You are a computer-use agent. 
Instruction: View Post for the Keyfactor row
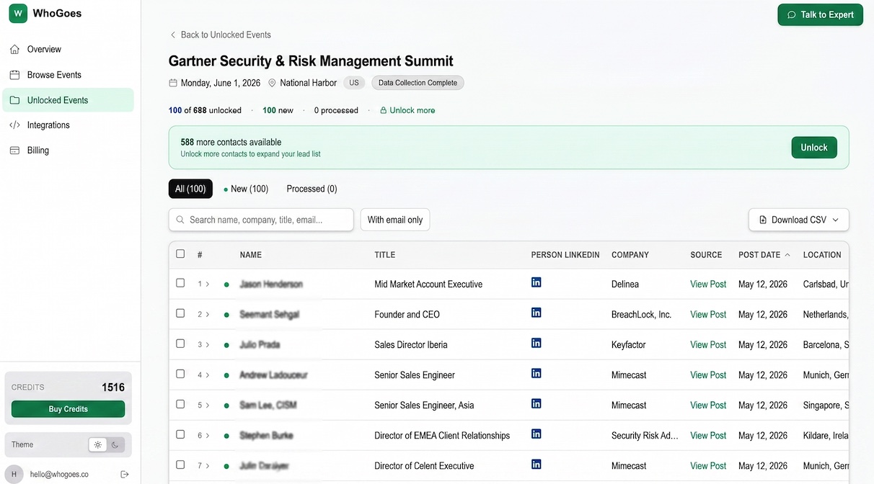(708, 345)
